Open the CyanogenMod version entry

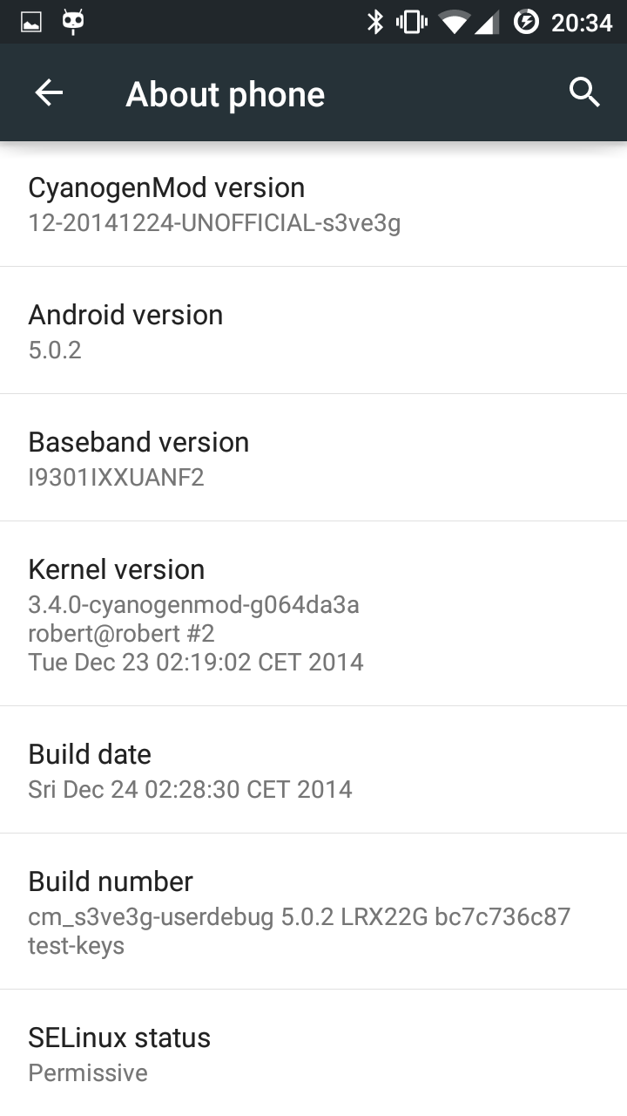pyautogui.click(x=313, y=204)
